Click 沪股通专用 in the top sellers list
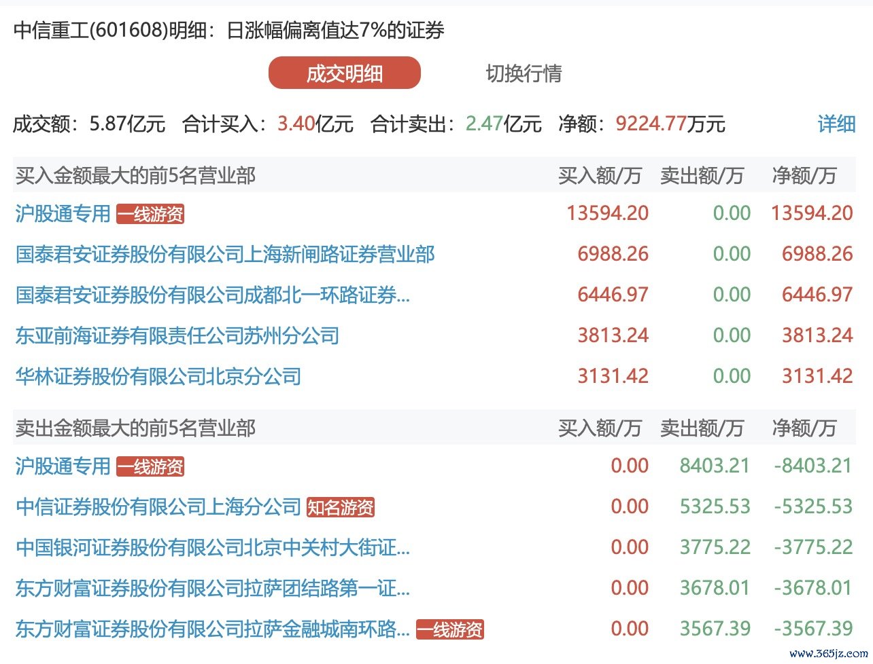 [x=63, y=466]
